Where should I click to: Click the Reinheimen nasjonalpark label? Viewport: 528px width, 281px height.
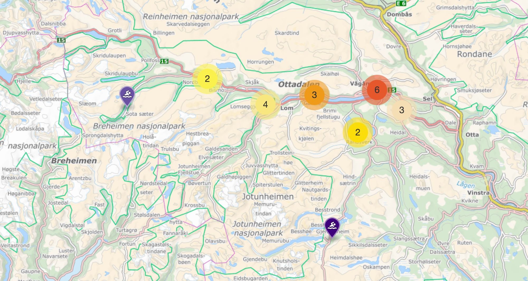pyautogui.click(x=191, y=16)
